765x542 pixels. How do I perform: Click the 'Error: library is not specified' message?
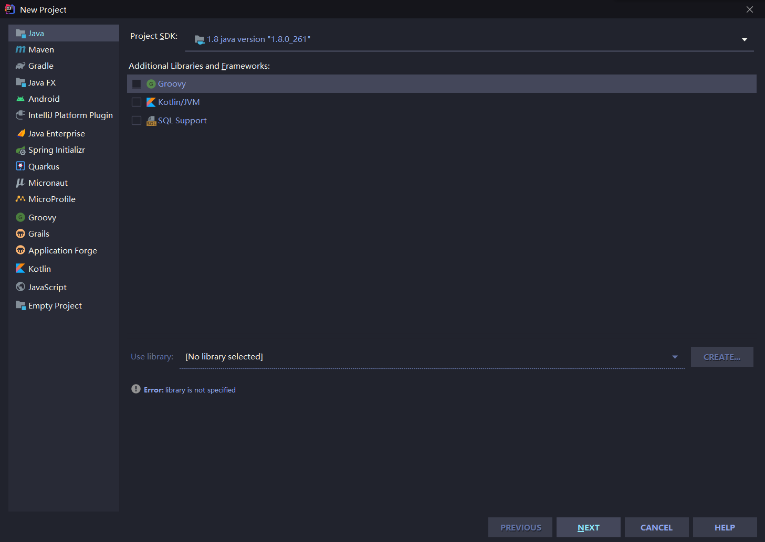pos(190,390)
